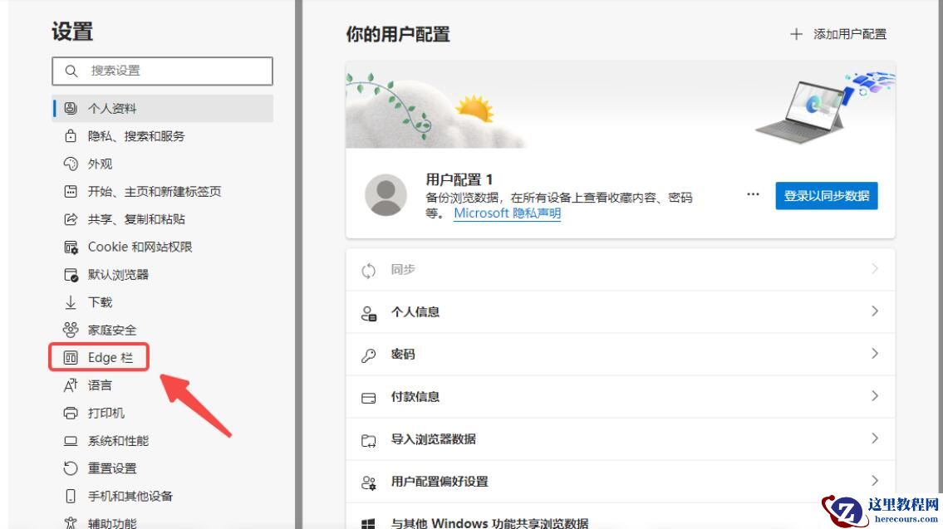
Task: Select the 手机和其他设备 device icon
Action: point(72,495)
